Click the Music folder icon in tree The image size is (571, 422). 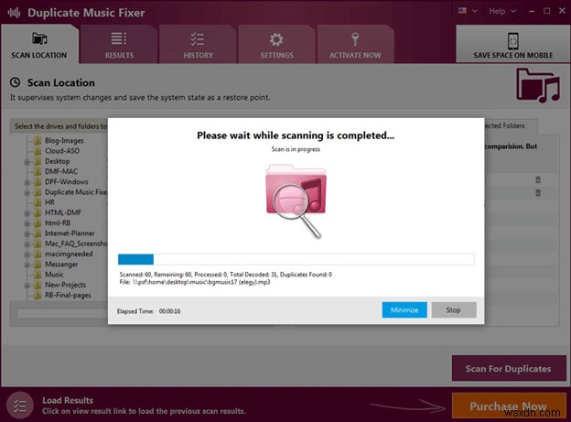pyautogui.click(x=38, y=275)
